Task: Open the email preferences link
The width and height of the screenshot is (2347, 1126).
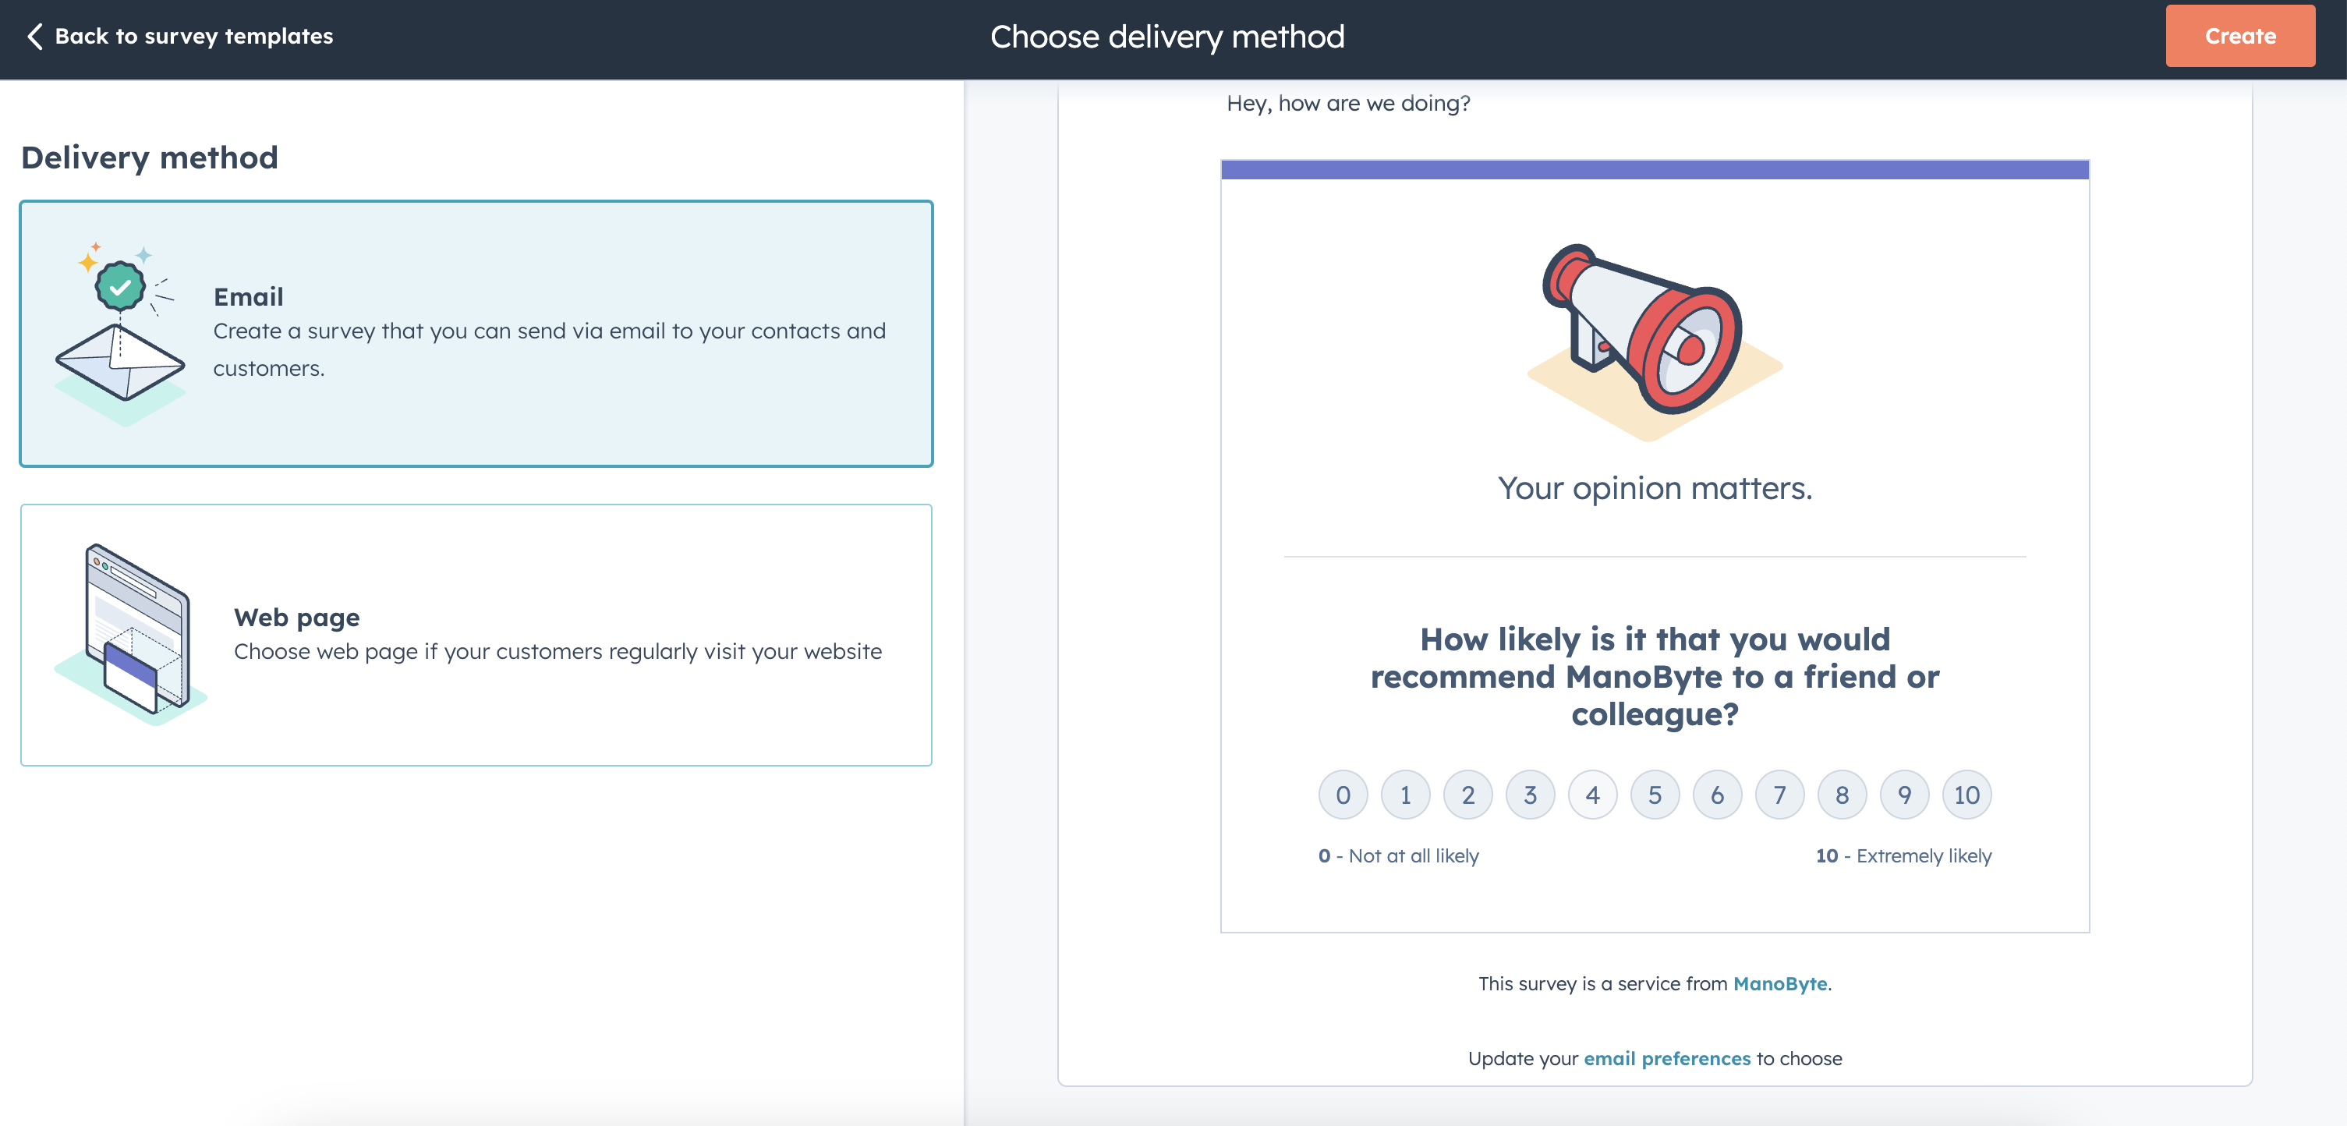Action: pos(1666,1059)
